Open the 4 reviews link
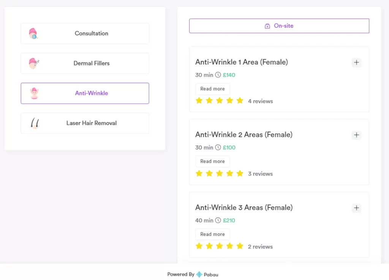389x280 pixels. (261, 101)
